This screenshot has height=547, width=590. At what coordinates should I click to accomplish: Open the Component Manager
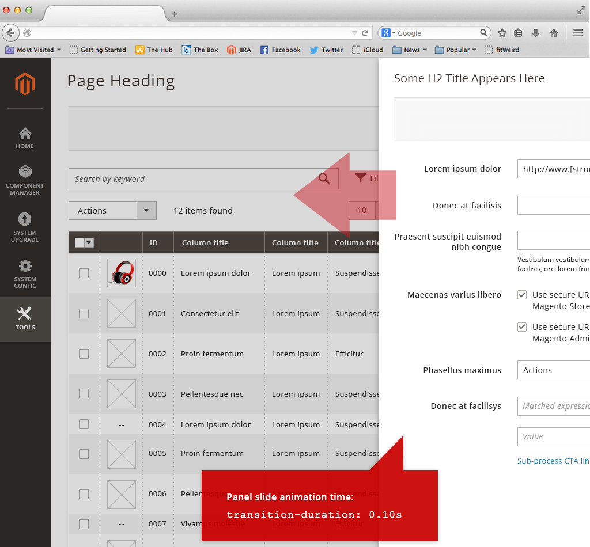(25, 180)
